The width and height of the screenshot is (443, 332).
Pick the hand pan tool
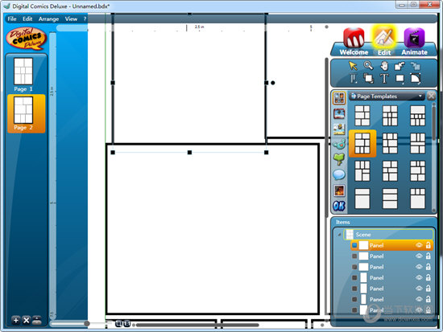click(x=384, y=66)
